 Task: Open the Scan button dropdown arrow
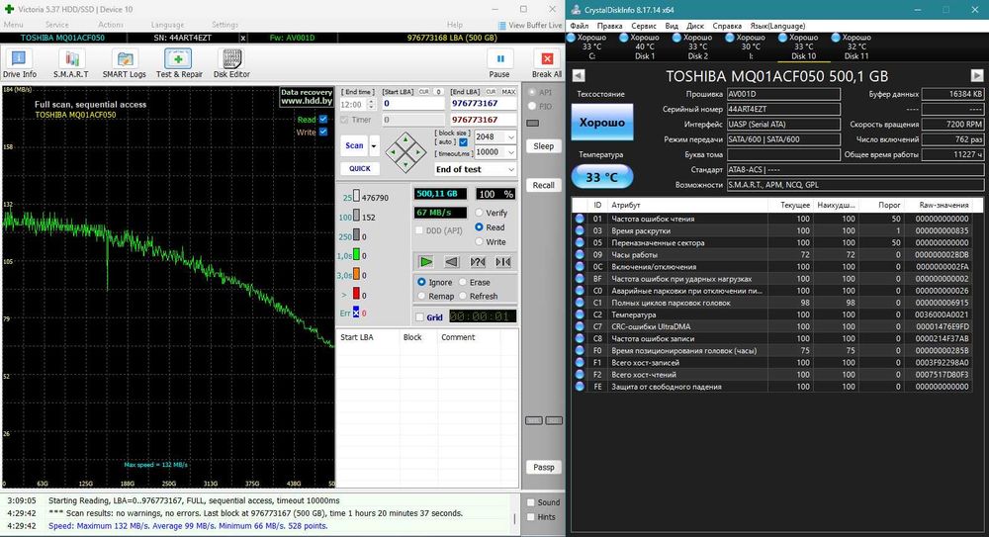coord(374,145)
